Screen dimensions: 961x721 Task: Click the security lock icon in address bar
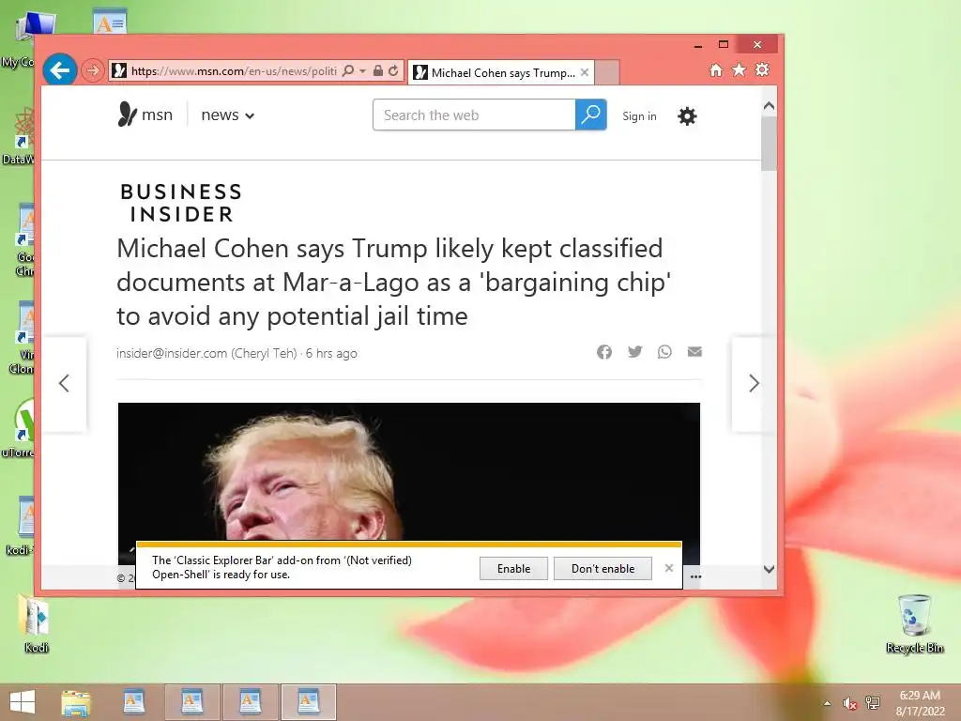378,71
